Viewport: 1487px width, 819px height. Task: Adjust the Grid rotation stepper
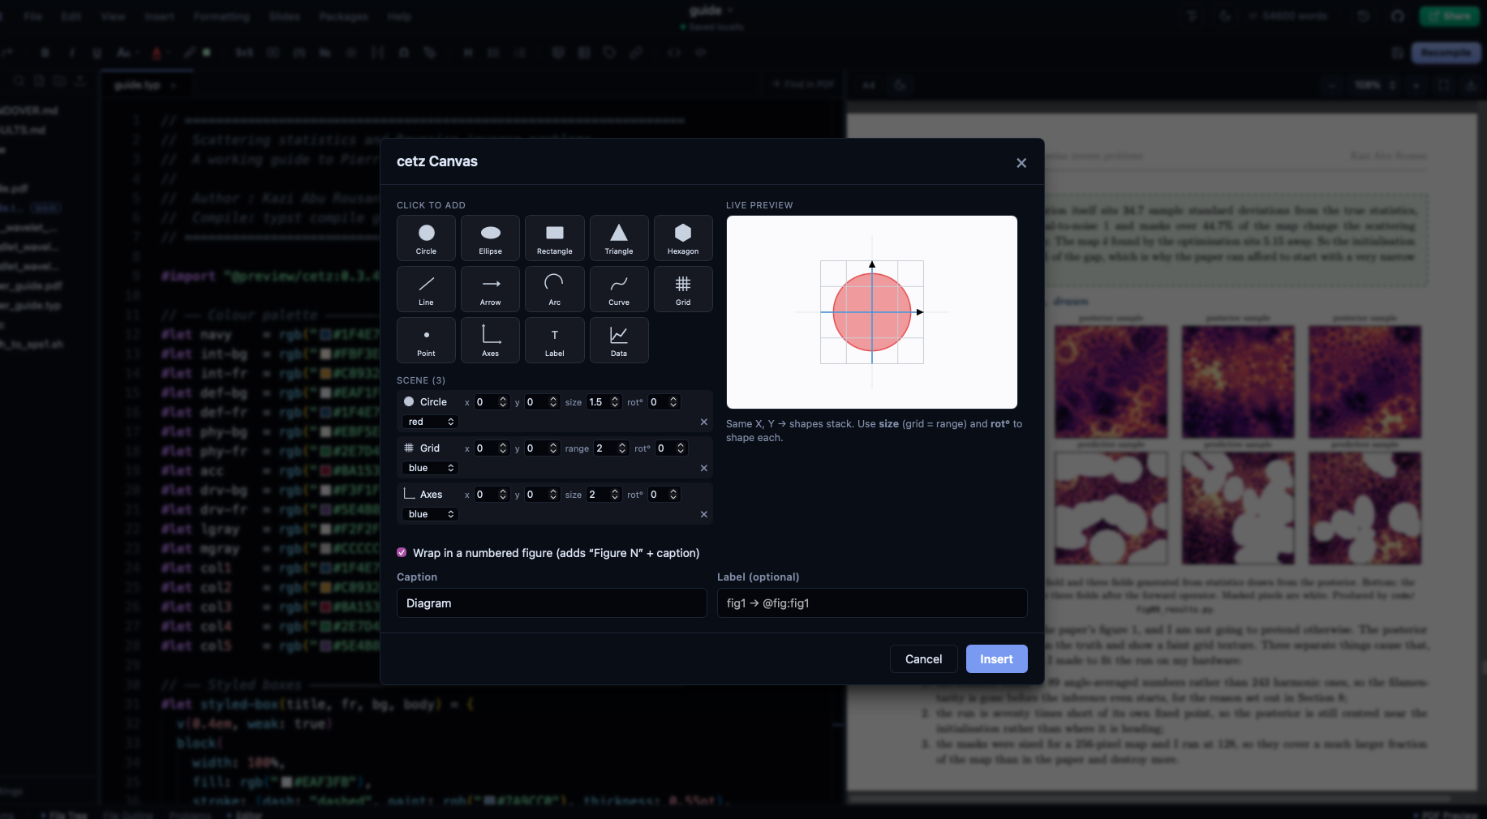click(681, 448)
